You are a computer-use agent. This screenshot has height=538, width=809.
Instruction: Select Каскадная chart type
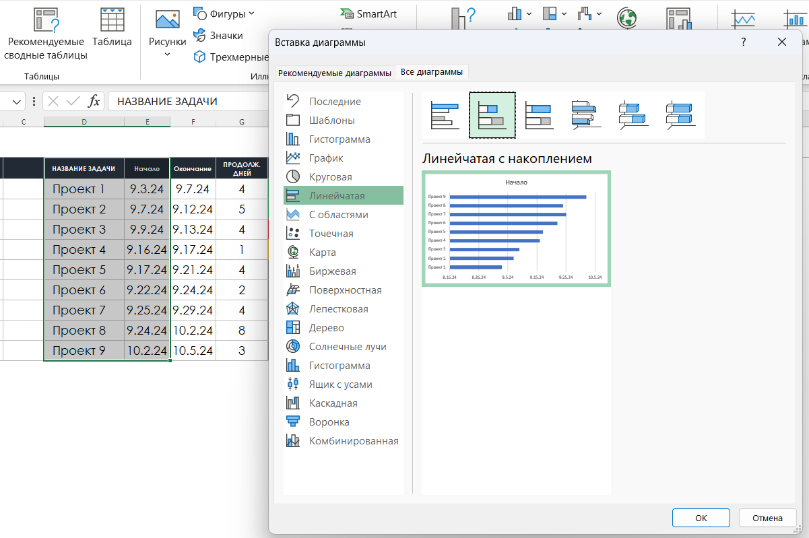[344, 403]
